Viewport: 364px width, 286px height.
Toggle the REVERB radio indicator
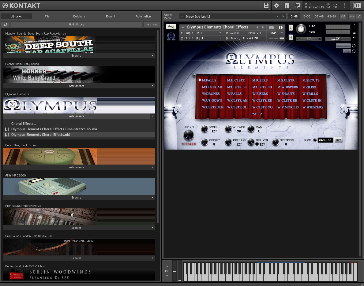pyautogui.click(x=354, y=46)
